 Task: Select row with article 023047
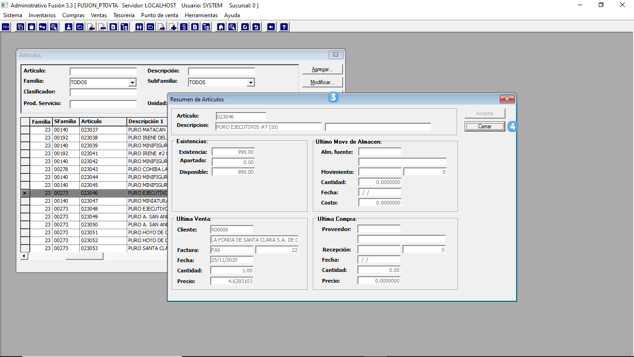[94, 201]
